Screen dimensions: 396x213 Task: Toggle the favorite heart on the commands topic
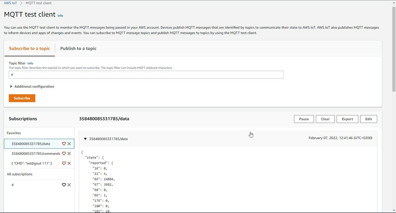point(64,153)
